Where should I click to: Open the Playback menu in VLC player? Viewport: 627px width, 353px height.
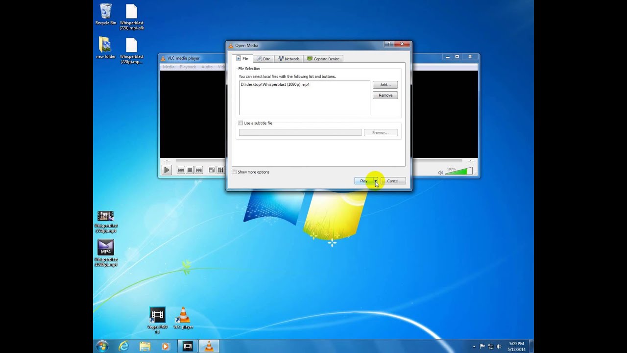pos(188,67)
